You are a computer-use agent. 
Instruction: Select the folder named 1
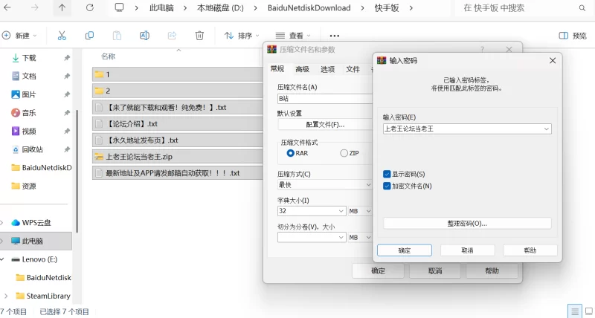pyautogui.click(x=178, y=74)
